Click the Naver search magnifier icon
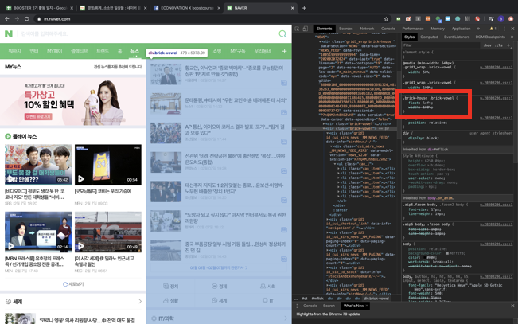Viewport: 518px width, 324px height. tap(282, 33)
